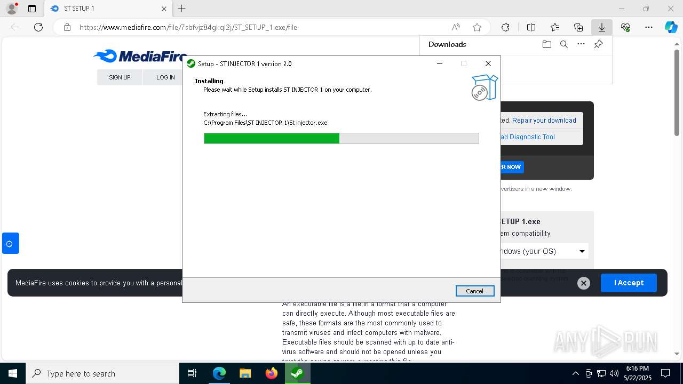Open Browser essentials heart icon
683x384 pixels.
[x=625, y=27]
